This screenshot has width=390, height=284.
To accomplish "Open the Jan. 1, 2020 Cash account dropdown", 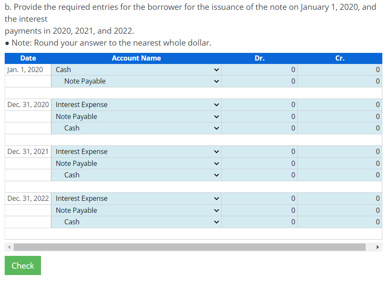I will pos(136,70).
